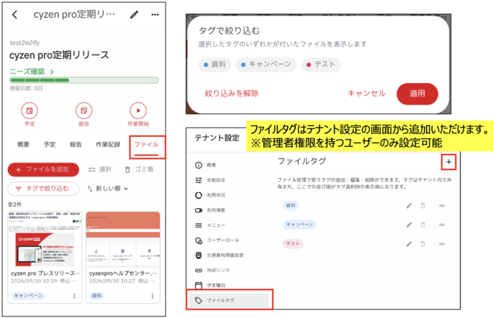The image size is (493, 318).
Task: Open メニュー in tenant settings sidebar
Action: click(x=229, y=225)
